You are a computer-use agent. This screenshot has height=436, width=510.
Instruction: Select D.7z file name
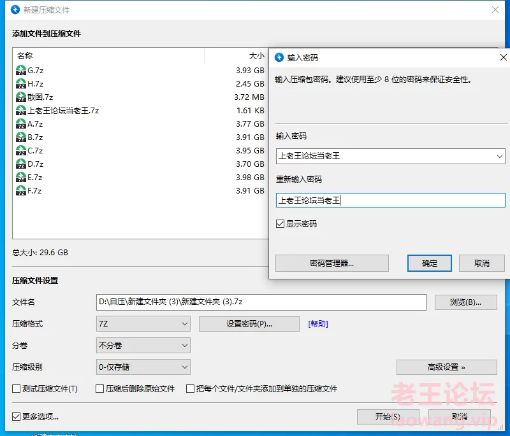coord(36,164)
